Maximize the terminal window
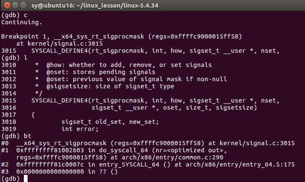Viewport: 305px width, 182px height. (x=23, y=5)
